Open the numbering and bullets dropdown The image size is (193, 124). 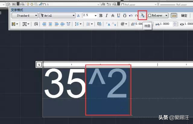[x=90, y=24]
